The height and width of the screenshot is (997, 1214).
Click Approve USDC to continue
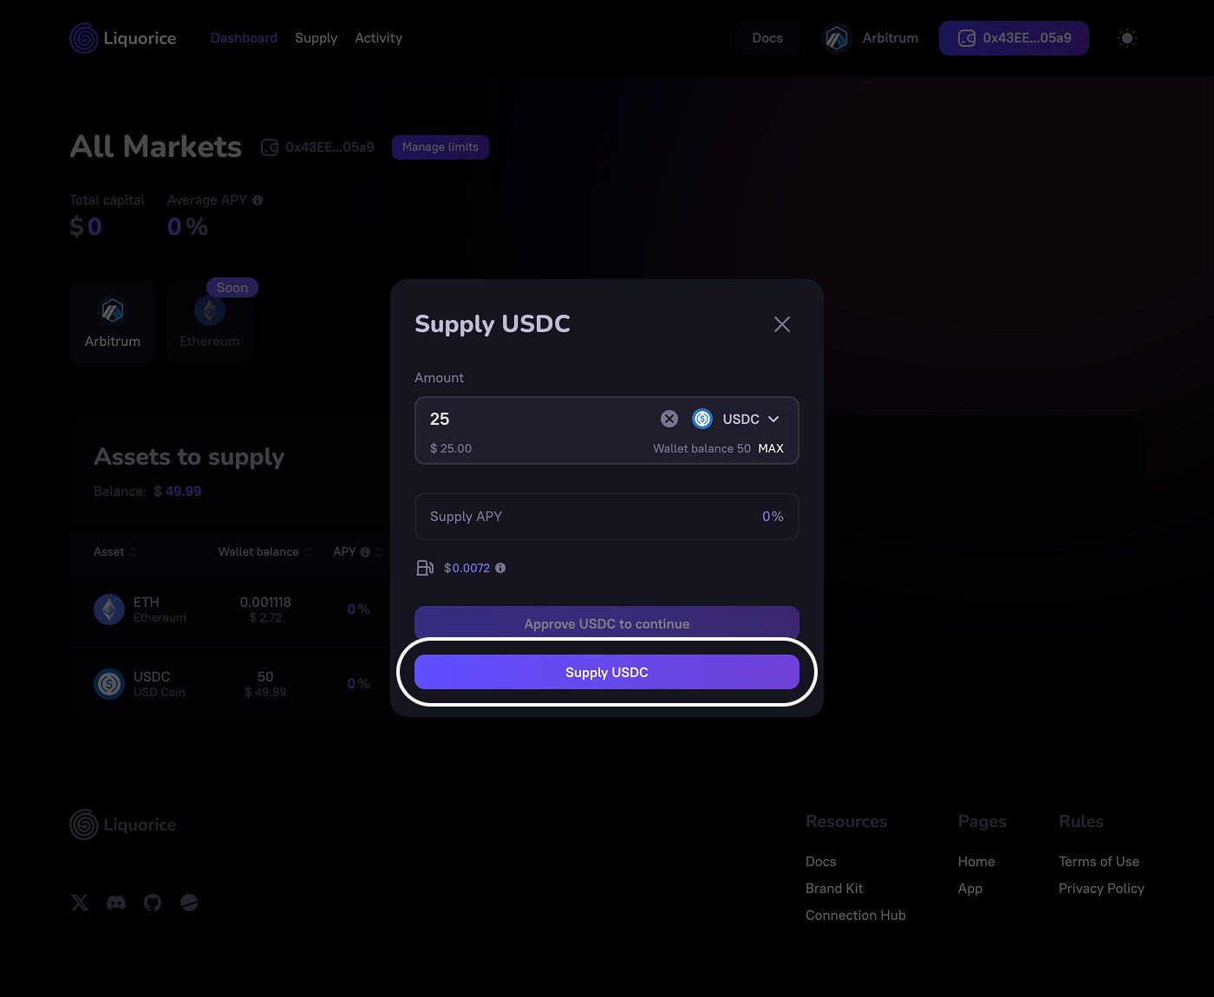point(606,623)
